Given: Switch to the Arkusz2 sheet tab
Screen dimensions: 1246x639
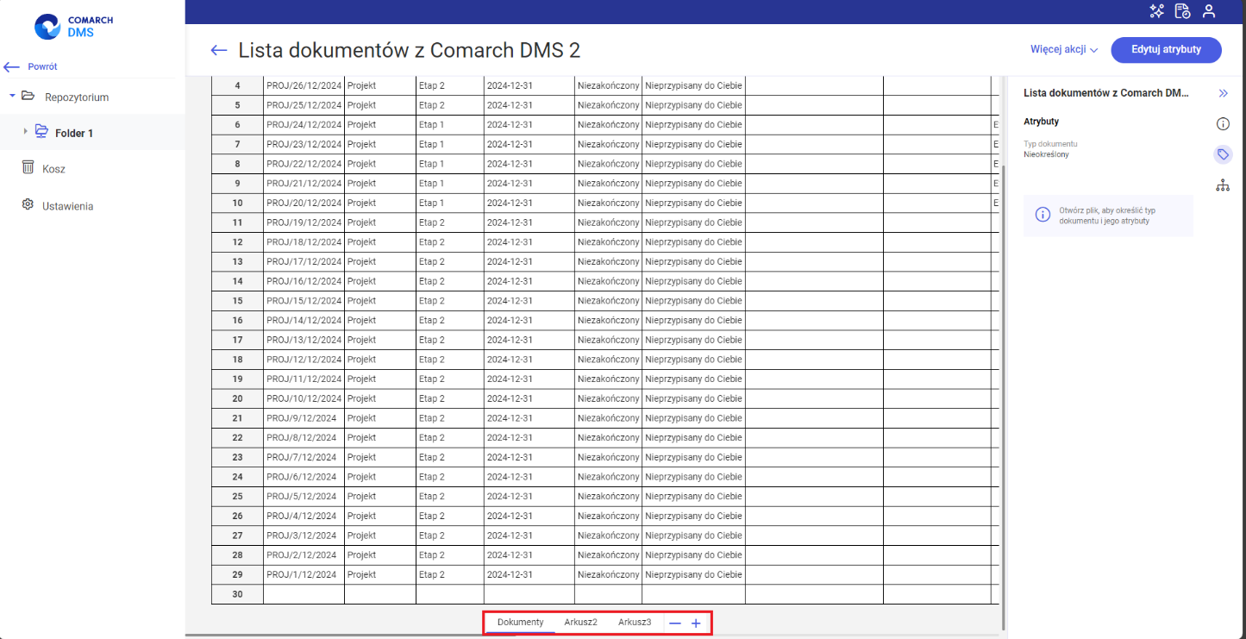Looking at the screenshot, I should pyautogui.click(x=581, y=623).
